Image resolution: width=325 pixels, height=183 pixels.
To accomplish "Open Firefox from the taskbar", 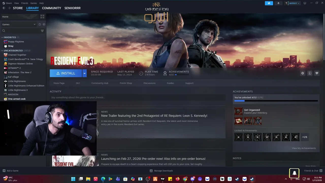I will pos(177,179).
